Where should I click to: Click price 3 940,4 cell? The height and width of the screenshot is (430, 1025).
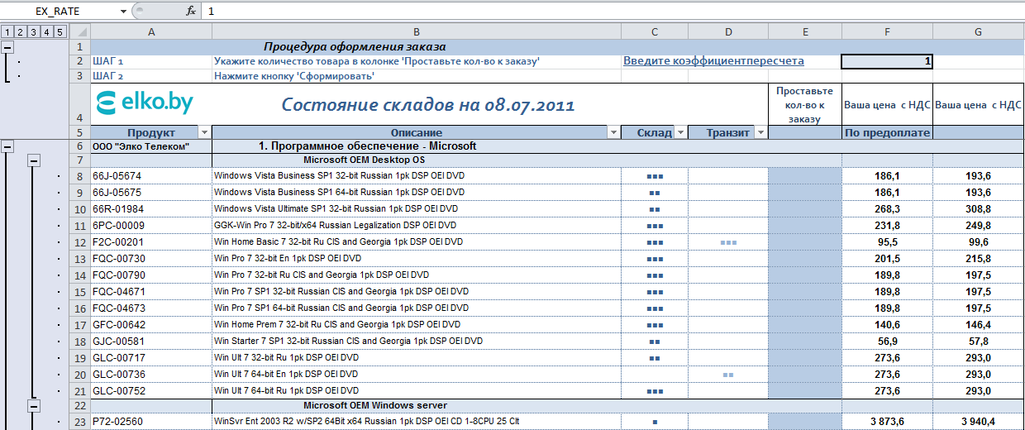pyautogui.click(x=978, y=422)
